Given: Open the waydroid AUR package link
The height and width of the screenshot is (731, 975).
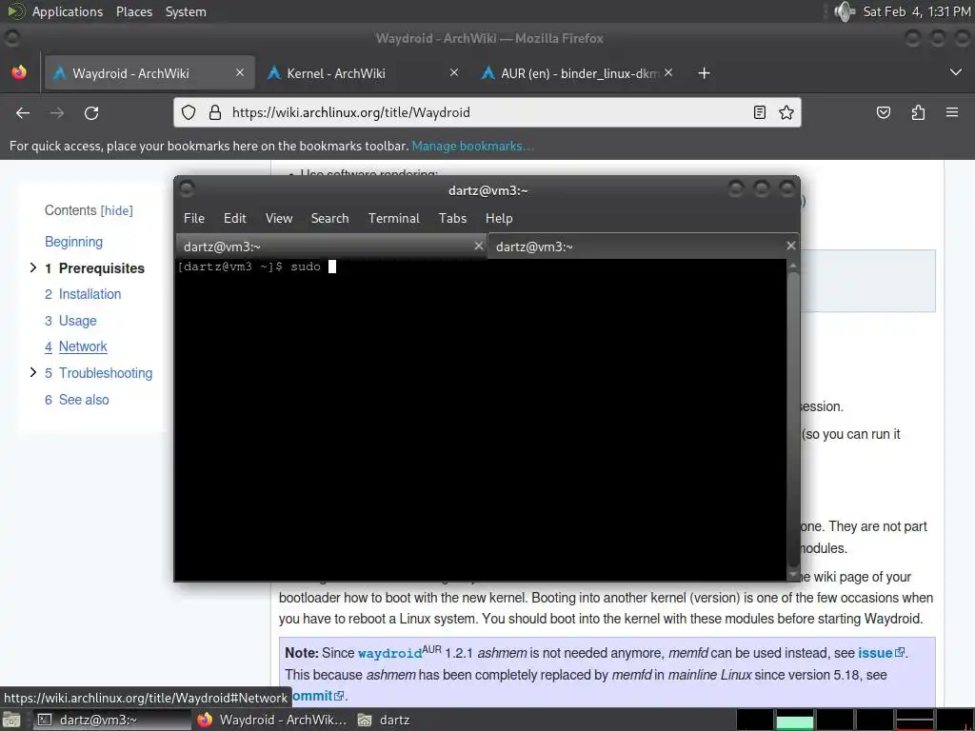Looking at the screenshot, I should click(389, 653).
